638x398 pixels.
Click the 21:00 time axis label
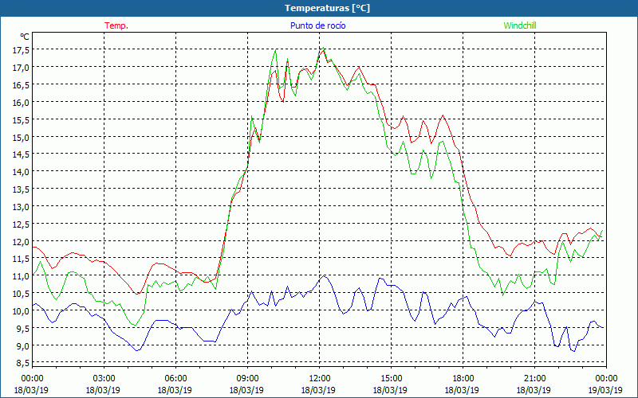pyautogui.click(x=534, y=379)
